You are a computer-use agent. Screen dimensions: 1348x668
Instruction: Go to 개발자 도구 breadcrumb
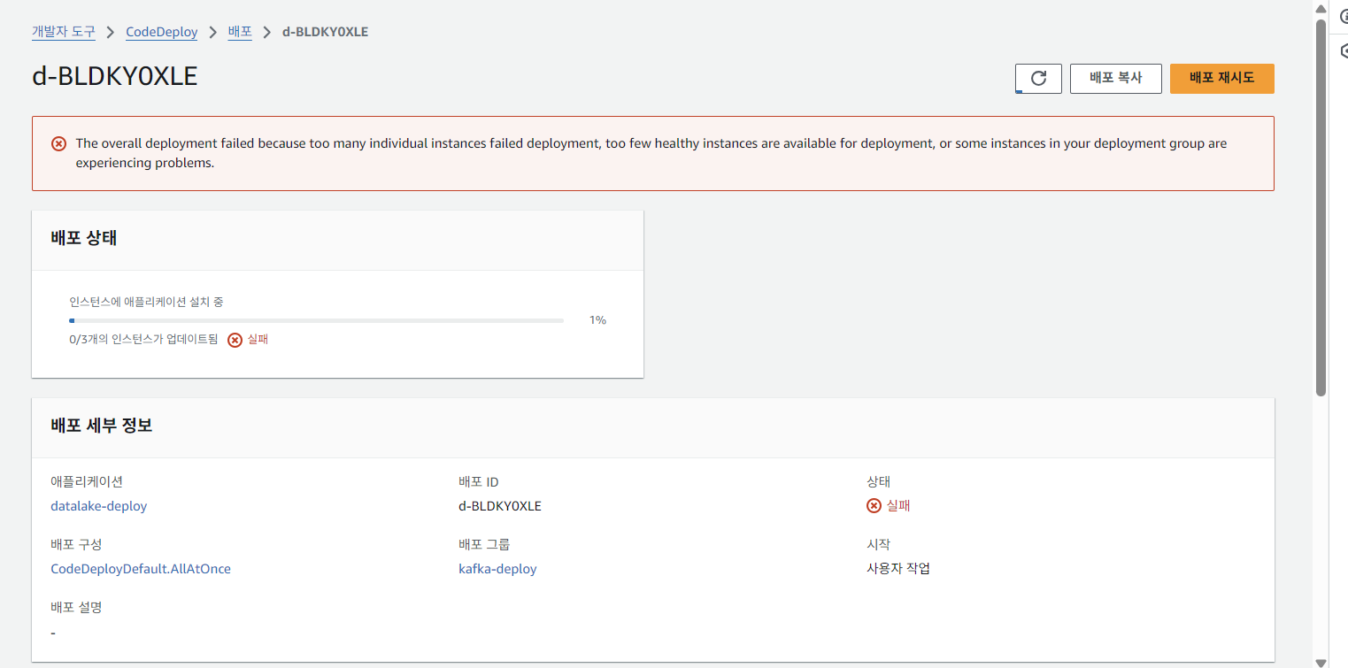64,32
